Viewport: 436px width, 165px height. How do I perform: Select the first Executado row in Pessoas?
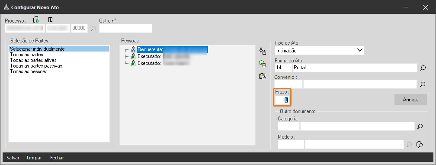pyautogui.click(x=163, y=56)
